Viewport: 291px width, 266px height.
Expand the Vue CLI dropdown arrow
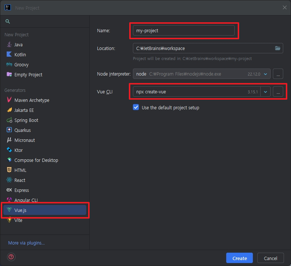(x=265, y=92)
